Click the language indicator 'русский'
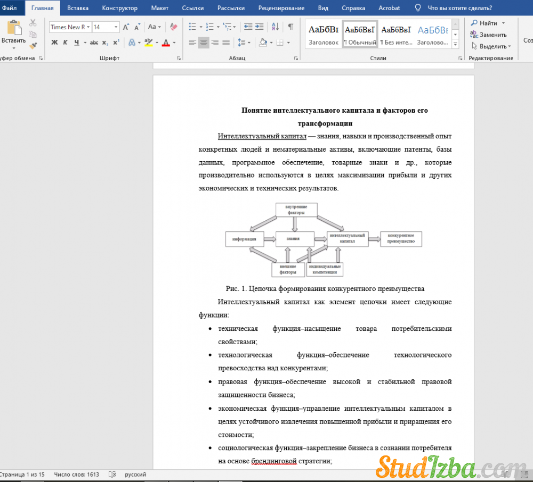 tap(135, 474)
